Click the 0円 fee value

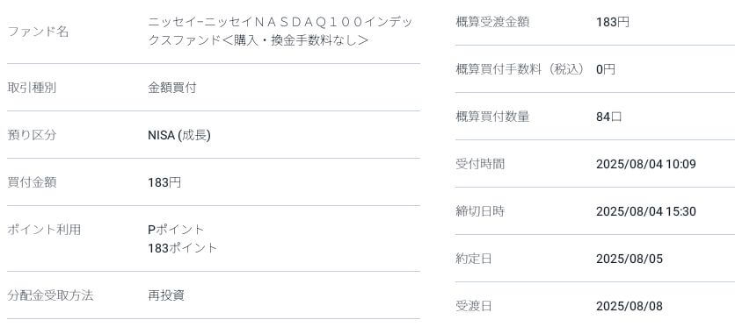(606, 69)
